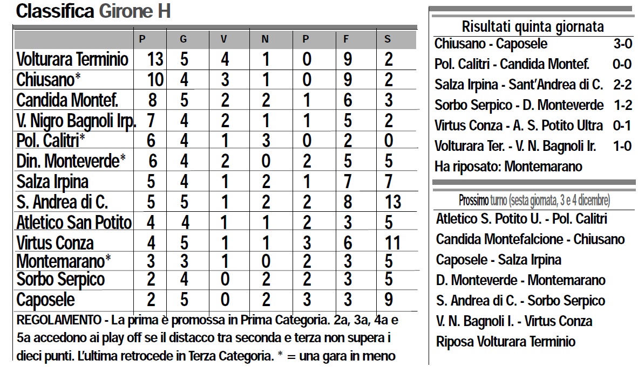Viewport: 638px width, 367px height.
Task: Click the Prossimo turno heading
Action: click(x=534, y=200)
